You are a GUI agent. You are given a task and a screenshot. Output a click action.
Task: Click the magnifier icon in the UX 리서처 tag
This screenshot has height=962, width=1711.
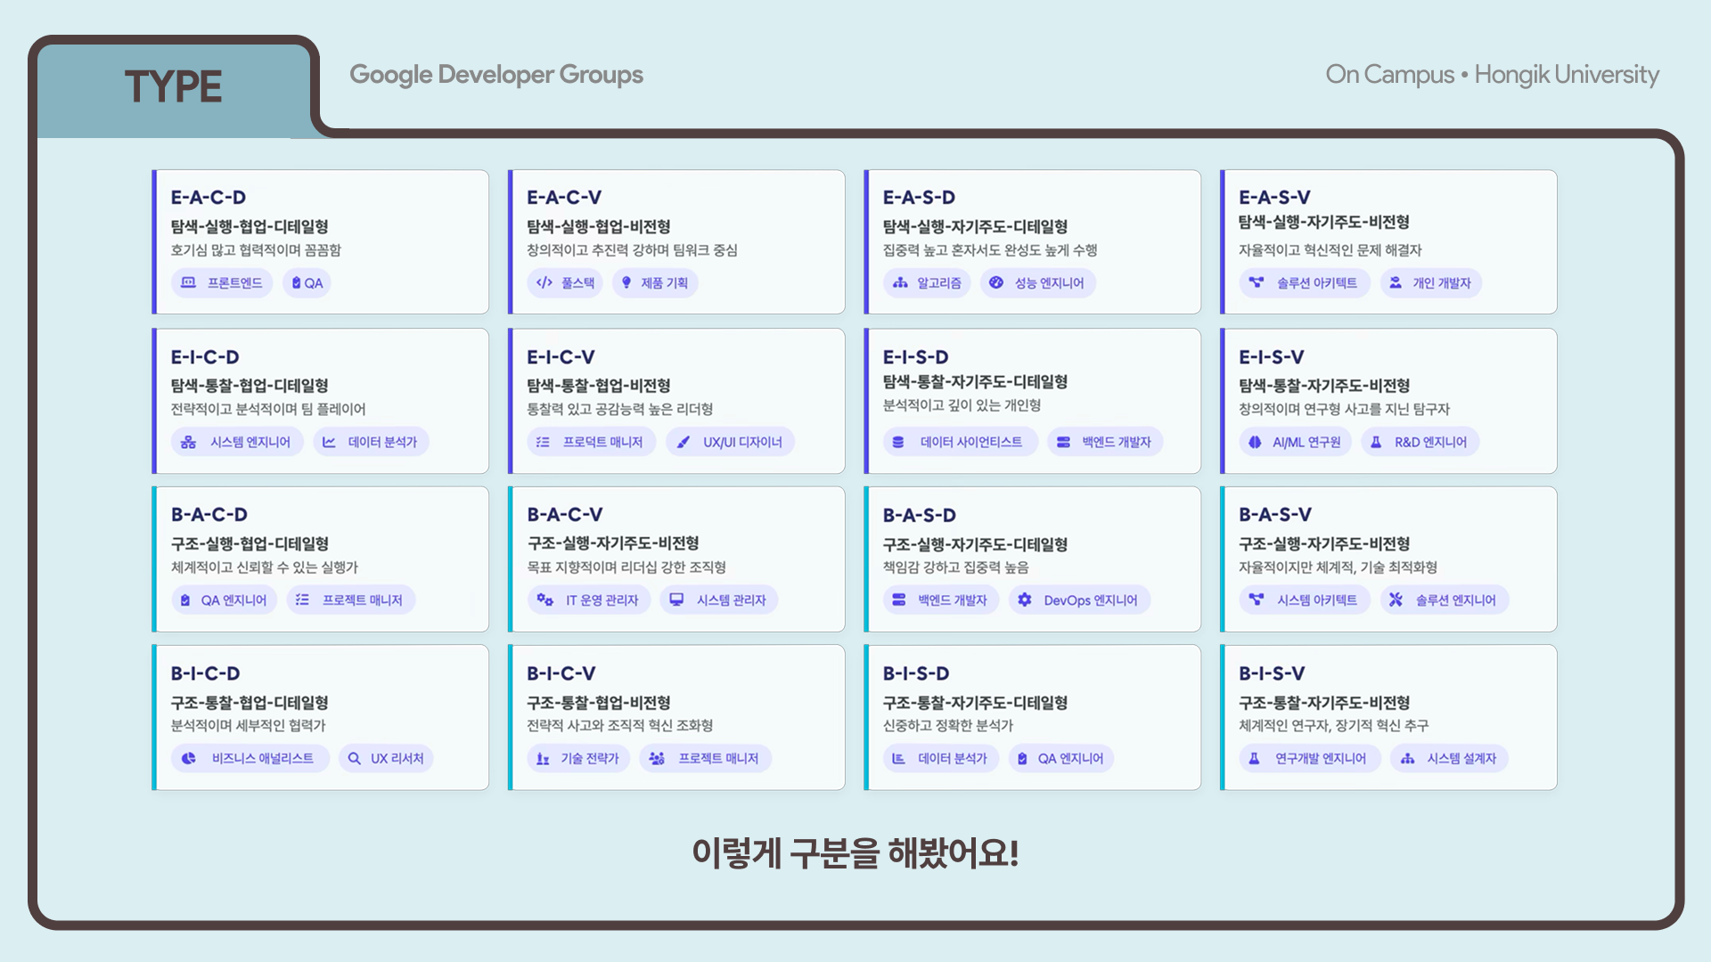pos(355,759)
